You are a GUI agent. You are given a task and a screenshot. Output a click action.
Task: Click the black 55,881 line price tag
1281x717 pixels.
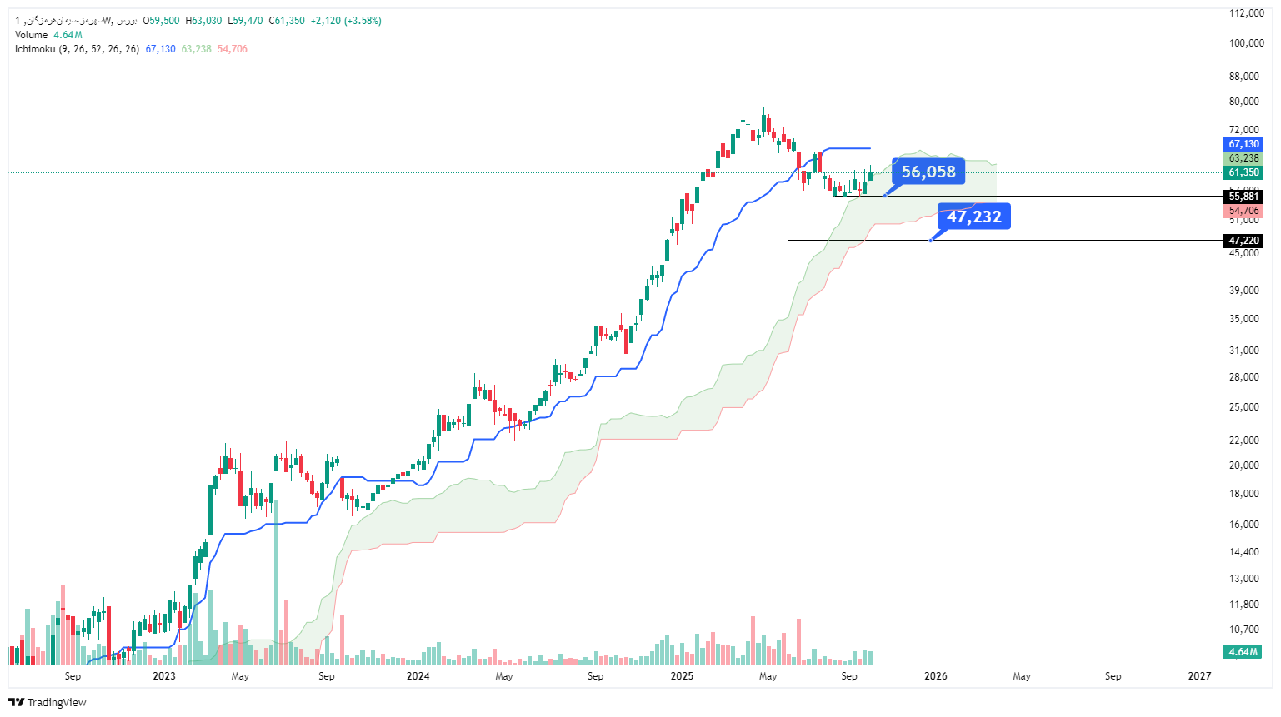click(x=1243, y=197)
